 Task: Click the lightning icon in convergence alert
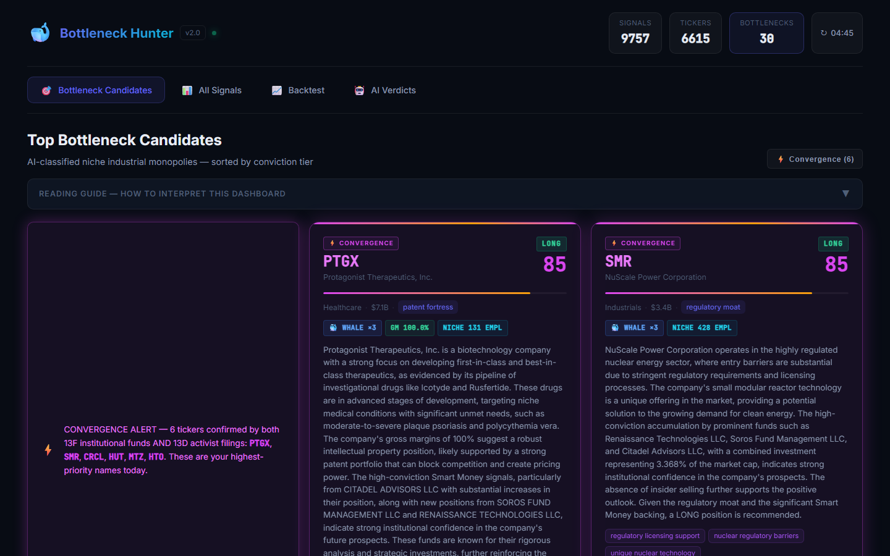click(48, 450)
